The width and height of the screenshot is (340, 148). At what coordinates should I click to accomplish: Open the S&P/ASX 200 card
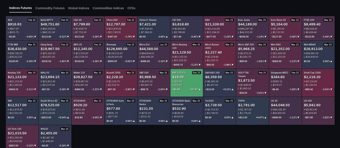220,83
